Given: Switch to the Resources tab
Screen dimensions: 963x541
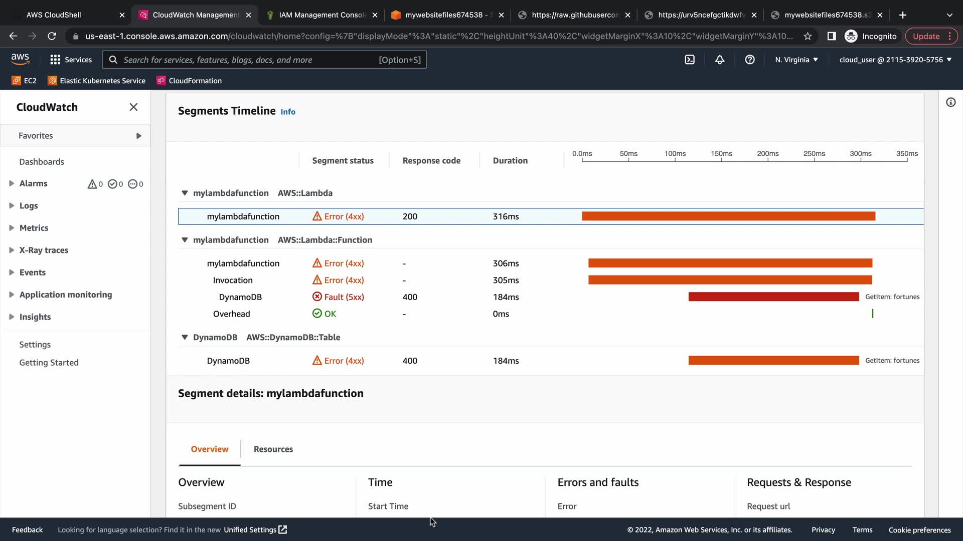Looking at the screenshot, I should coord(273,449).
